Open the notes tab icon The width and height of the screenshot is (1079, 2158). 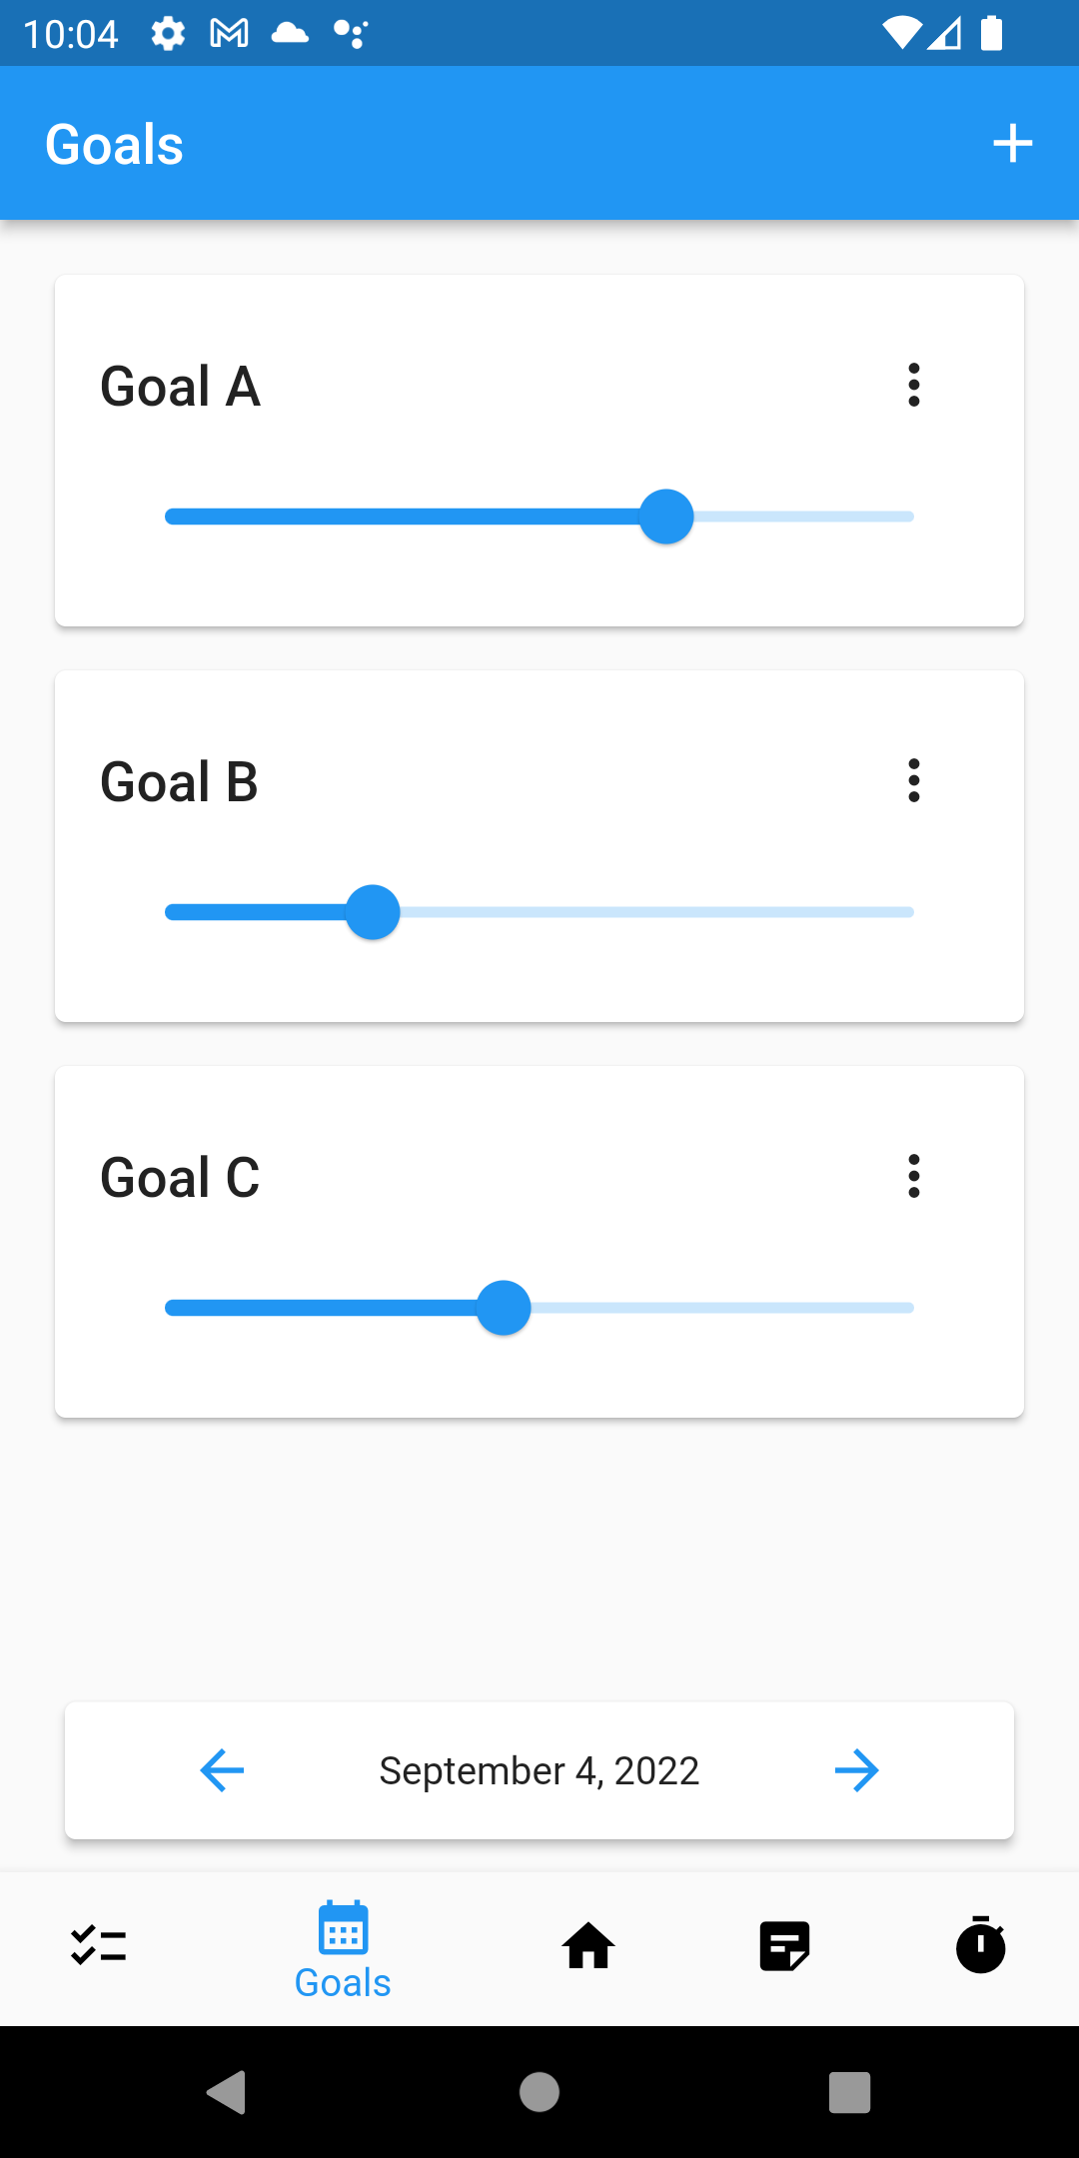coord(784,1946)
